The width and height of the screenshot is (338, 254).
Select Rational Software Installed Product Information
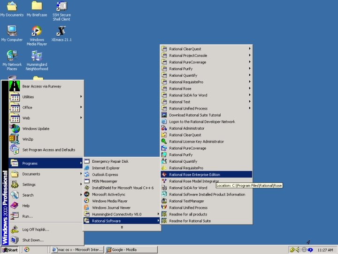click(206, 194)
